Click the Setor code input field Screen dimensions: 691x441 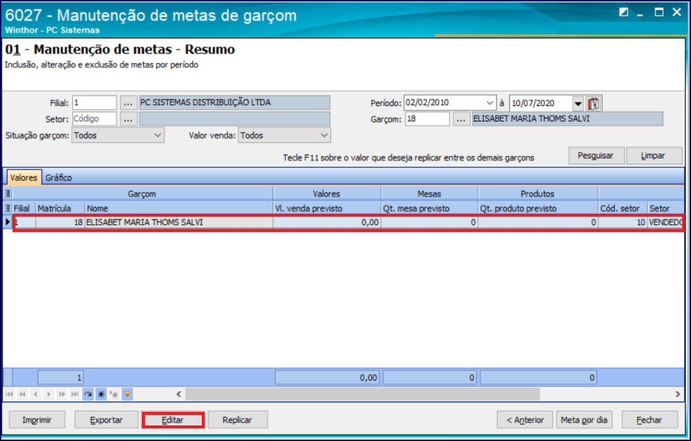(x=94, y=119)
